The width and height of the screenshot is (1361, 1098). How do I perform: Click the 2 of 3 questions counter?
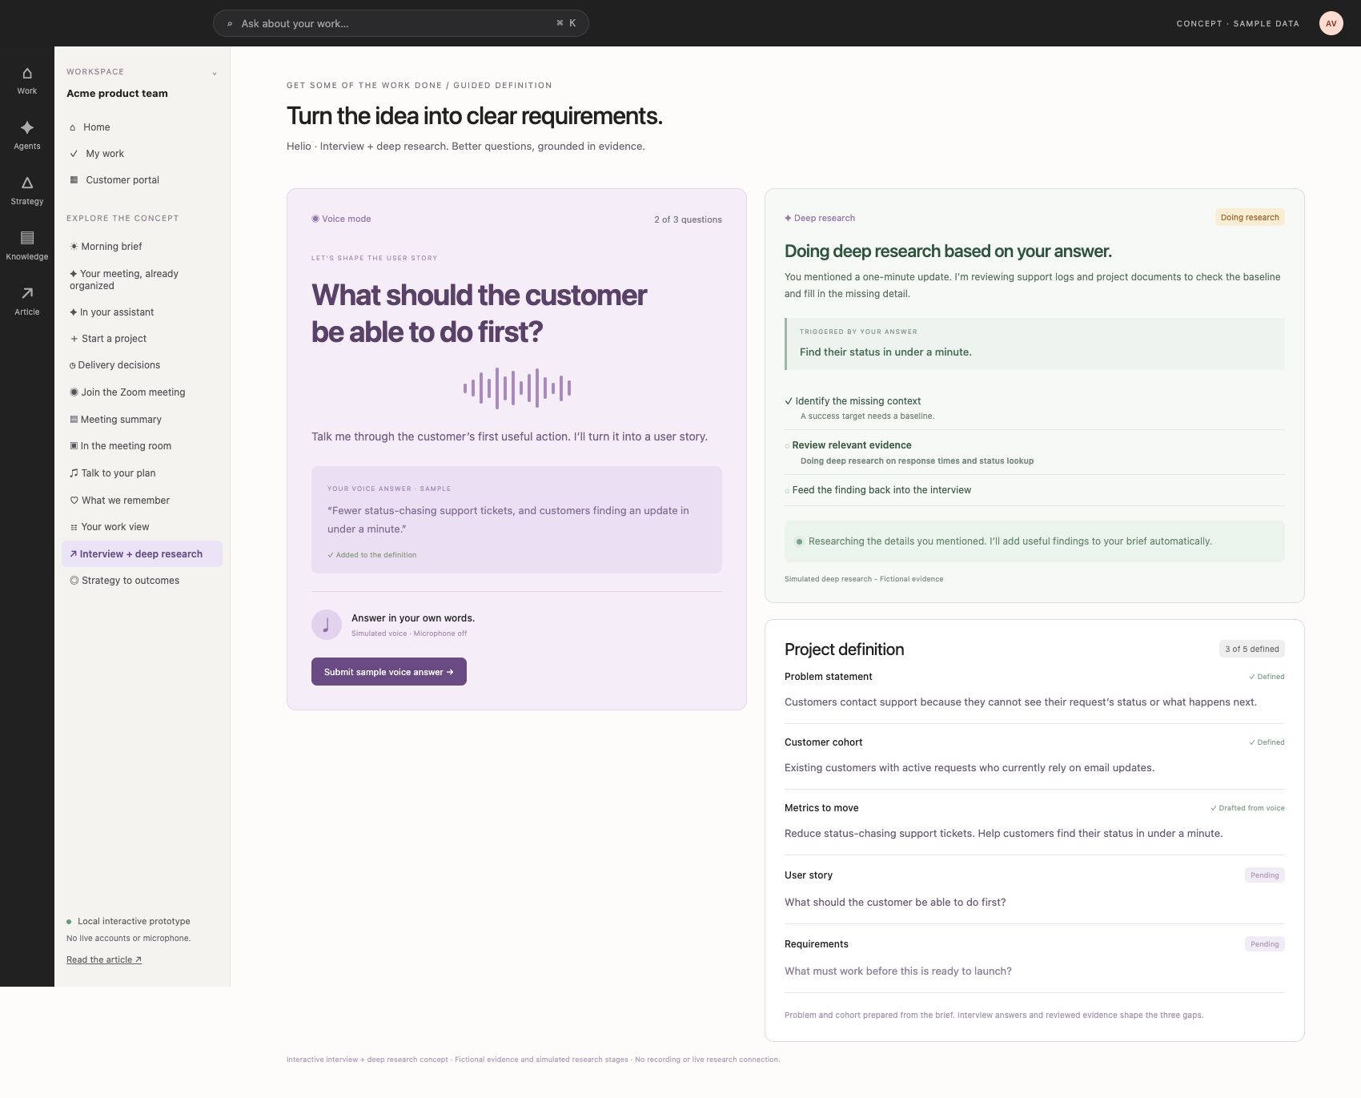pyautogui.click(x=688, y=219)
